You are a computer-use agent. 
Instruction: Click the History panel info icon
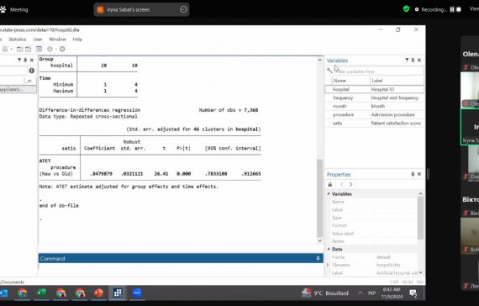[31, 71]
